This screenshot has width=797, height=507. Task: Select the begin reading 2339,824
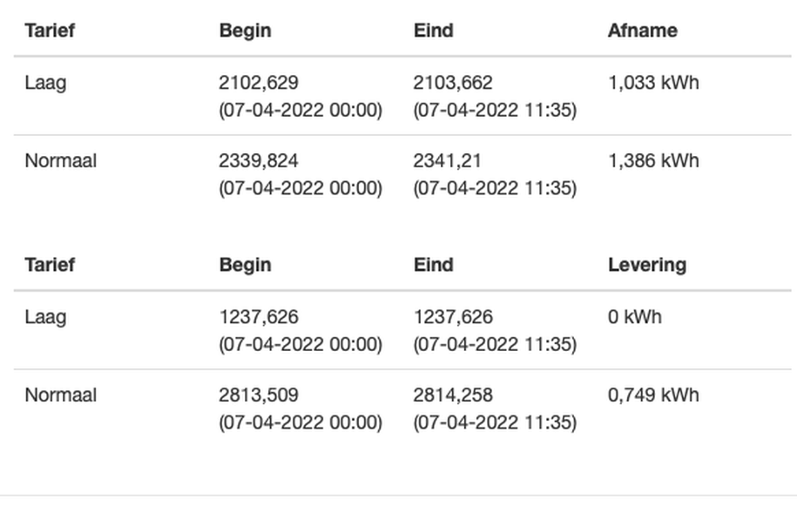point(259,161)
